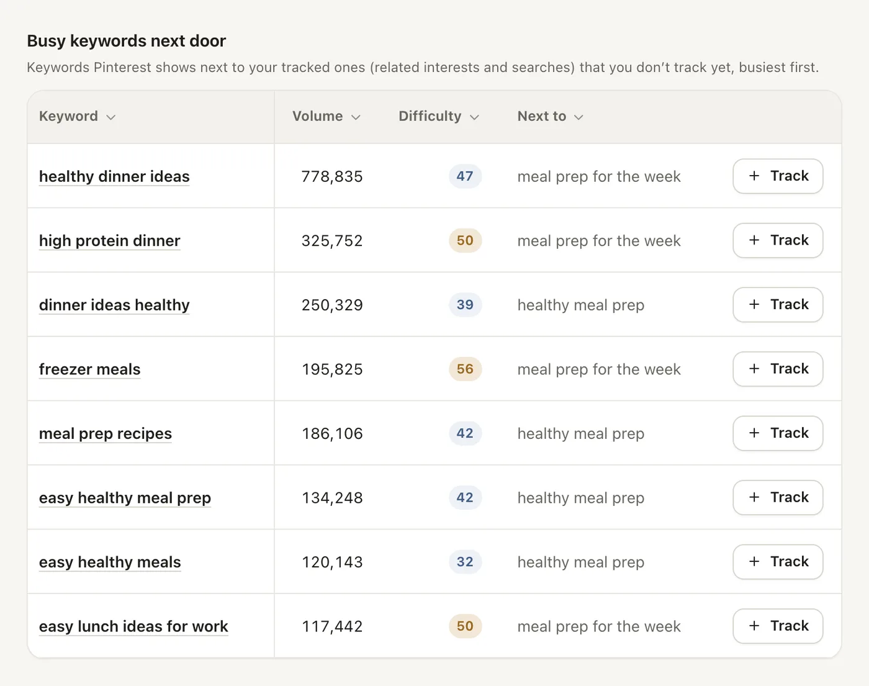
Task: Click Next to cell in easy healthy meal prep row
Action: [581, 498]
